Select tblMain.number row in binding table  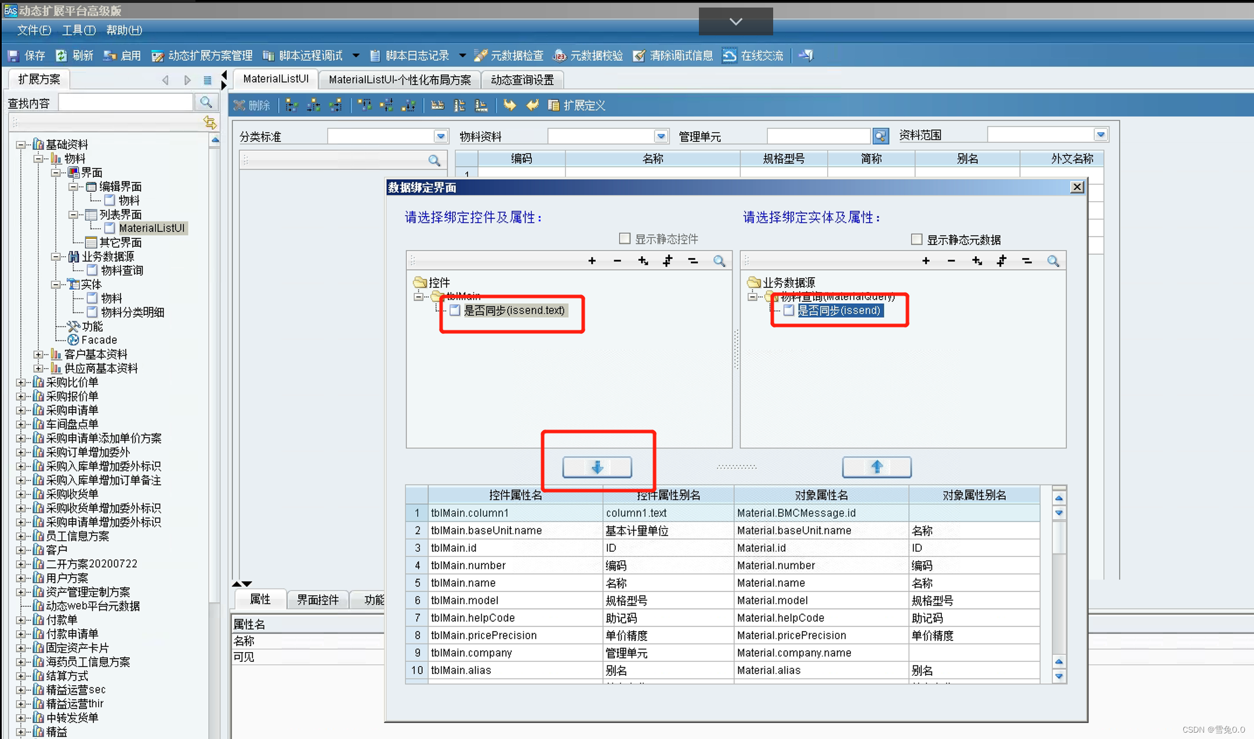click(x=467, y=565)
